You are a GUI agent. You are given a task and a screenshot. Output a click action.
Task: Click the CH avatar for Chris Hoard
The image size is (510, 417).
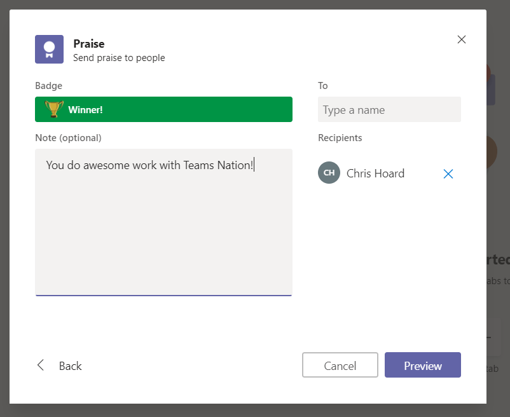[x=329, y=173]
